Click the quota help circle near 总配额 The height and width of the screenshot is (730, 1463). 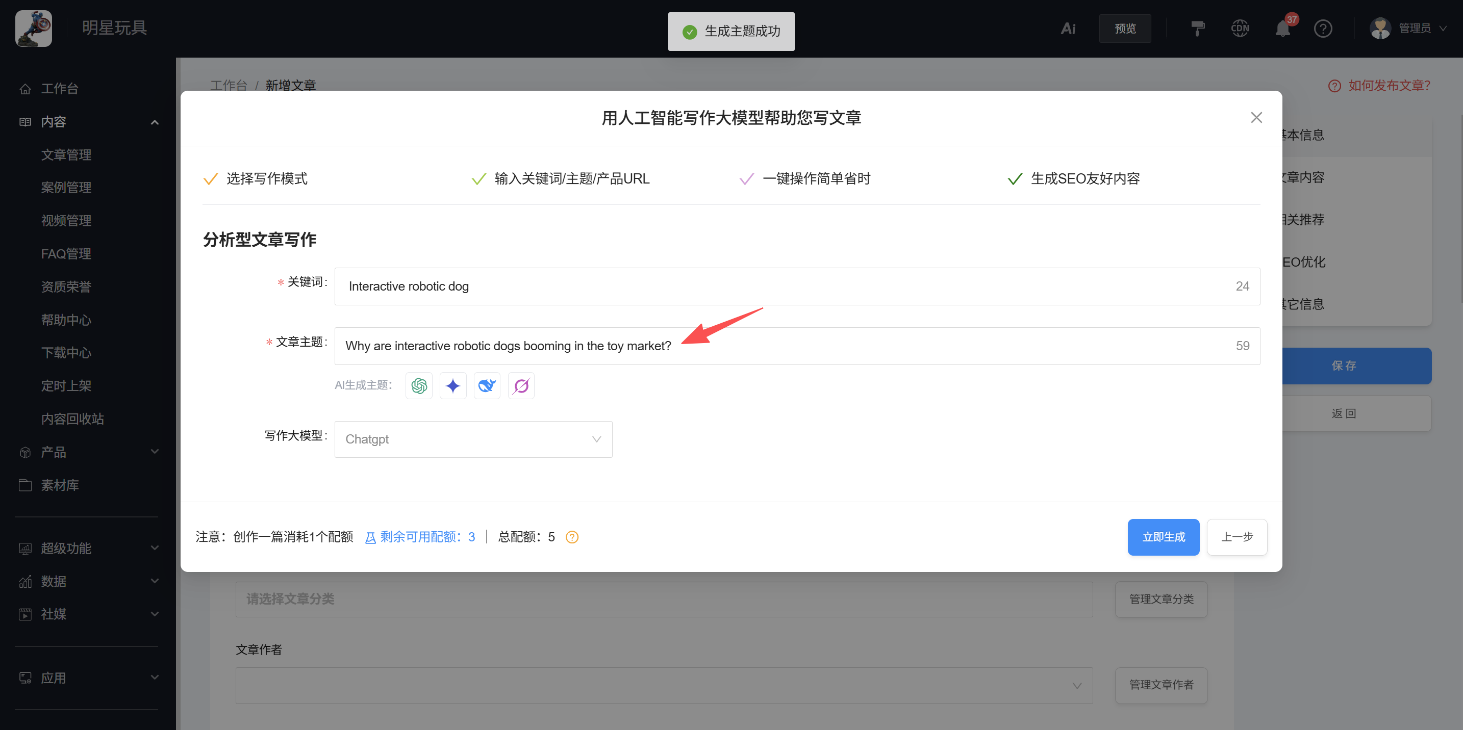(x=572, y=537)
